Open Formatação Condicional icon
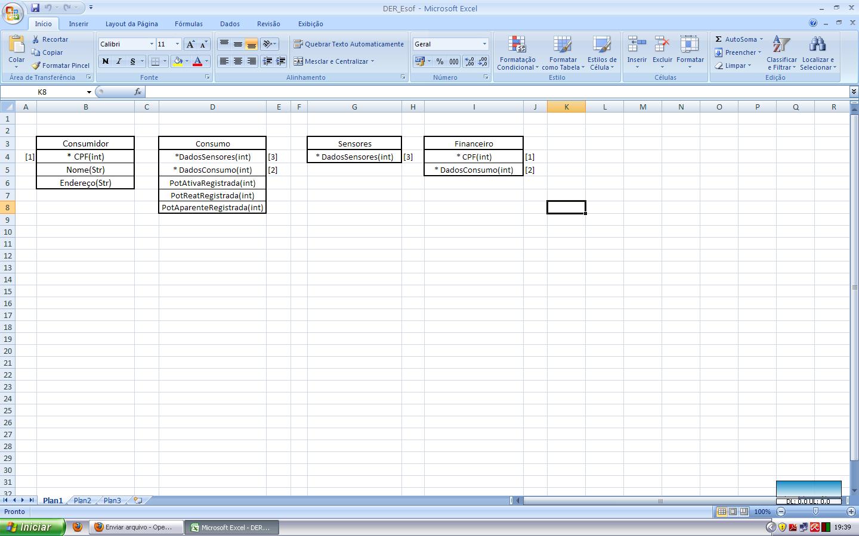859x536 pixels. [517, 45]
